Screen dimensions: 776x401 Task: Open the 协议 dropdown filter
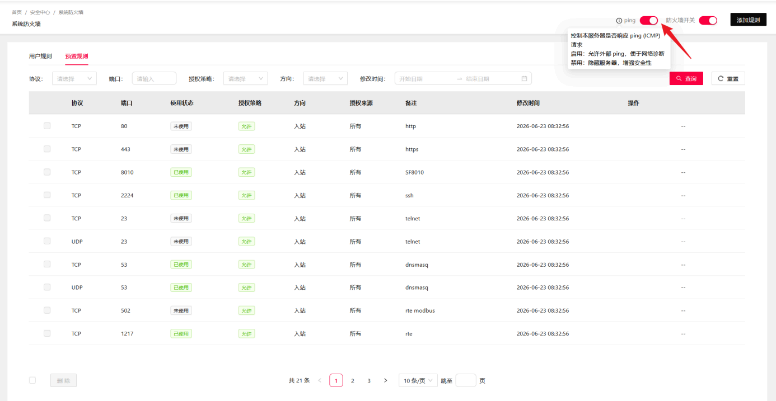[x=74, y=79]
